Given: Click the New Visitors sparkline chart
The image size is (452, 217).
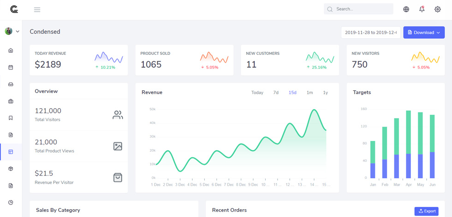Looking at the screenshot, I should point(425,57).
